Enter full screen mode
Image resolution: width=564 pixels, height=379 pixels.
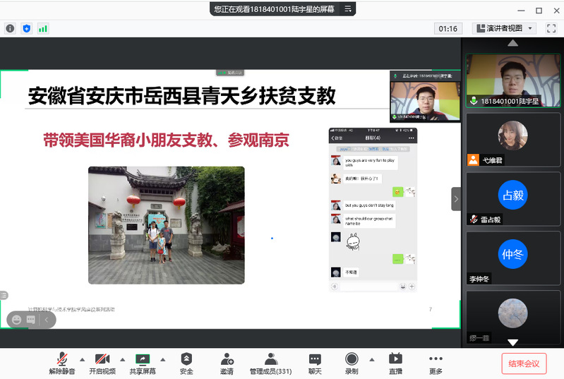(551, 29)
